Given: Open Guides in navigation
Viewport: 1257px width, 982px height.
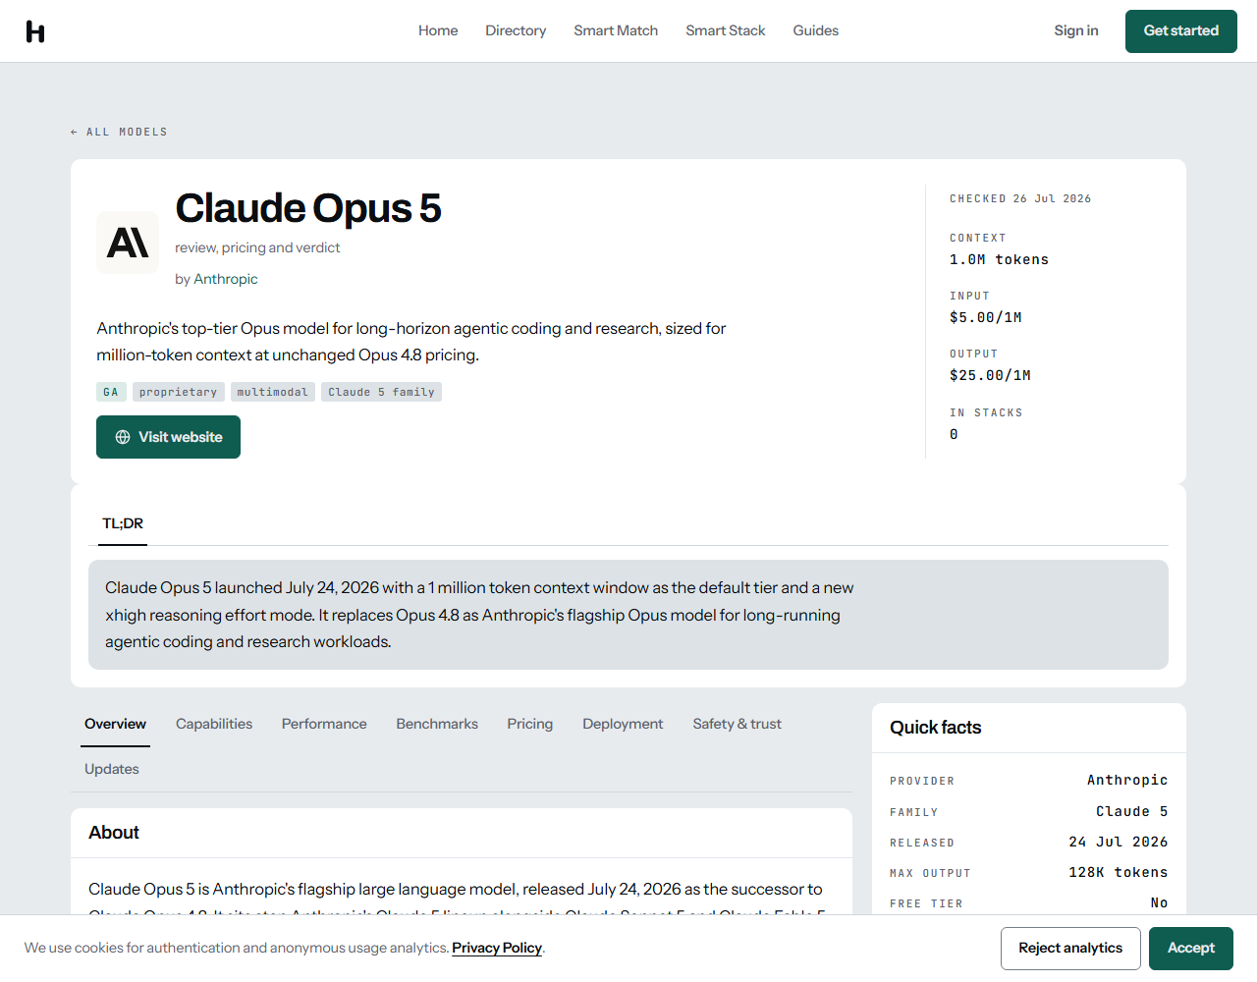Looking at the screenshot, I should 816,30.
